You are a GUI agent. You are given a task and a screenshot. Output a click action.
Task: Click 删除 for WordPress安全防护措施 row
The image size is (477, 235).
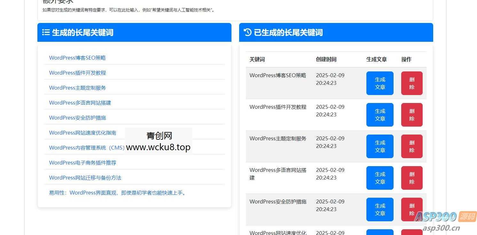coord(411,209)
